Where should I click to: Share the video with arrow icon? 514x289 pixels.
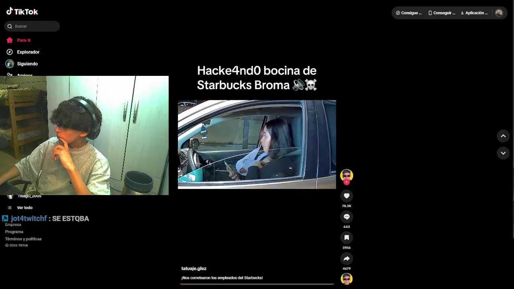pyautogui.click(x=347, y=258)
